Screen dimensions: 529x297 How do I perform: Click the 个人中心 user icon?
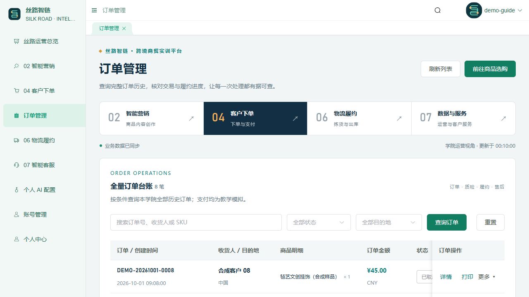coord(17,239)
